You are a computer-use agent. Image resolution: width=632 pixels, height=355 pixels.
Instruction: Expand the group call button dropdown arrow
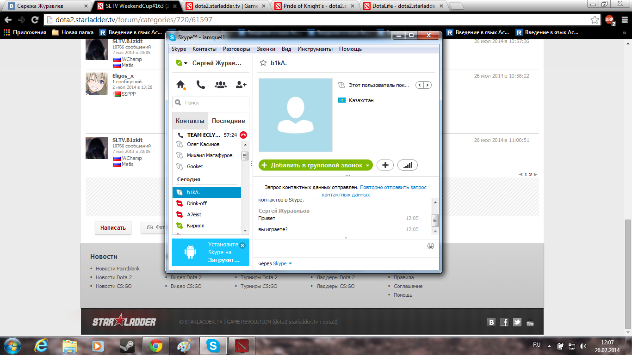coord(367,165)
